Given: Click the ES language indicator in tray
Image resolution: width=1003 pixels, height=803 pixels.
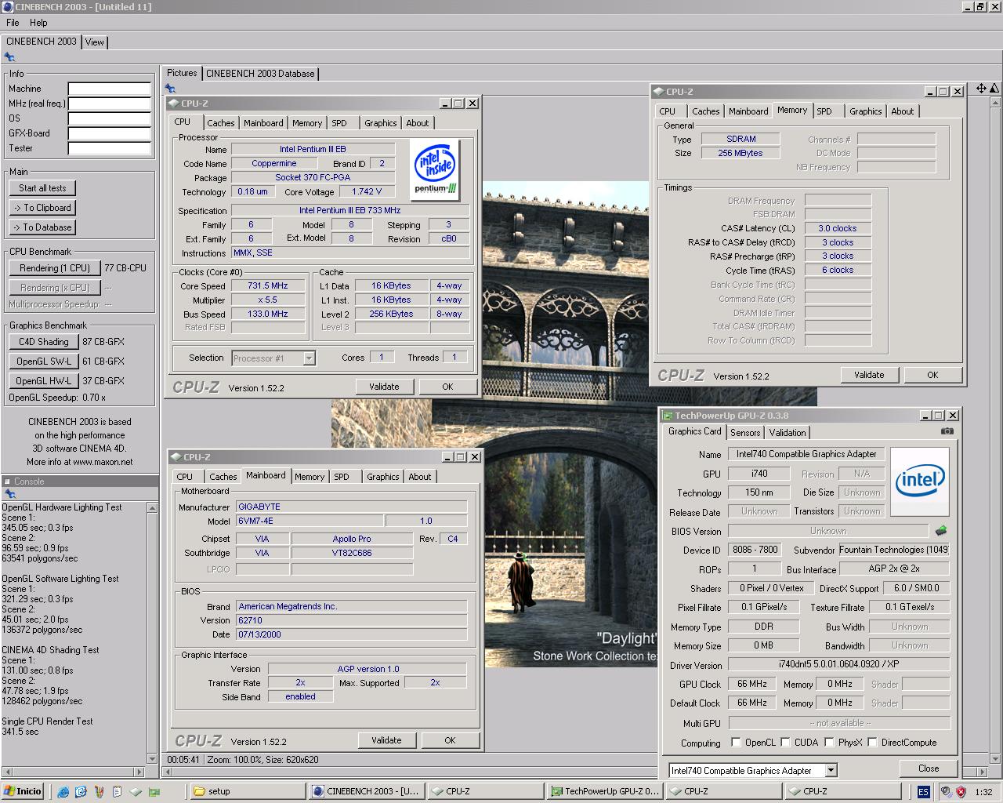Looking at the screenshot, I should 924,791.
